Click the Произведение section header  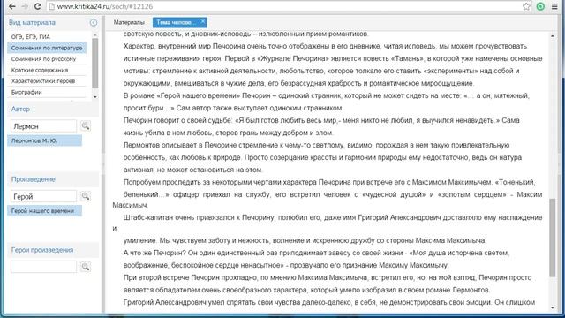(x=53, y=179)
